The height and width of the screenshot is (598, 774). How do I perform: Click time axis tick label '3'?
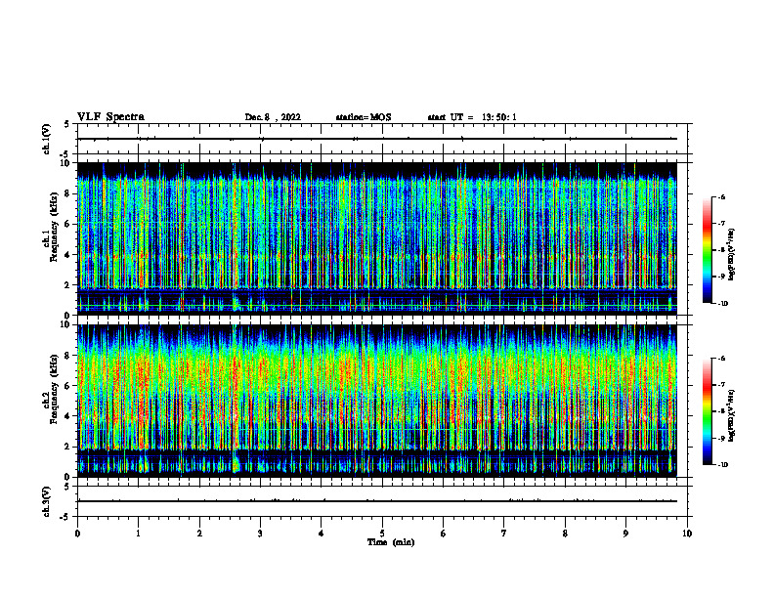[x=260, y=534]
